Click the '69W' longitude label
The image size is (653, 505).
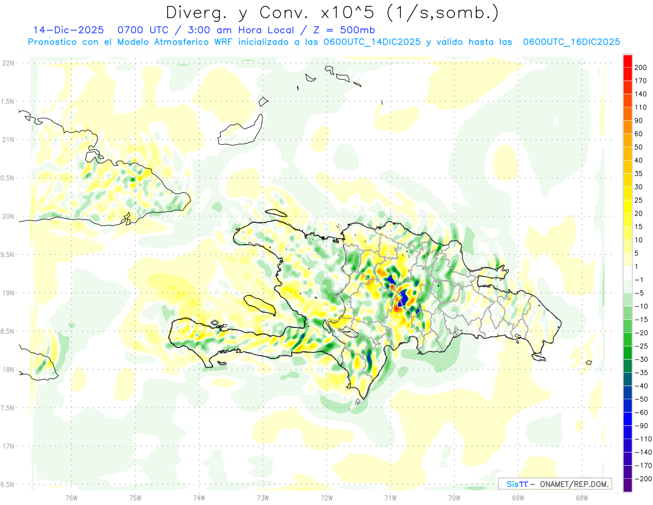518,497
